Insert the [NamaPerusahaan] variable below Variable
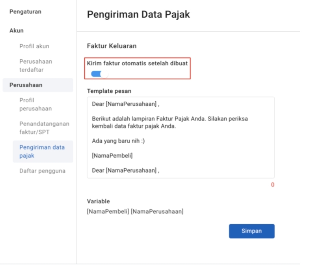This screenshot has width=313, height=265. [157, 211]
